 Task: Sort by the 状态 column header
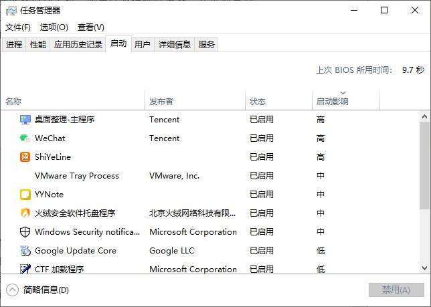pos(258,102)
